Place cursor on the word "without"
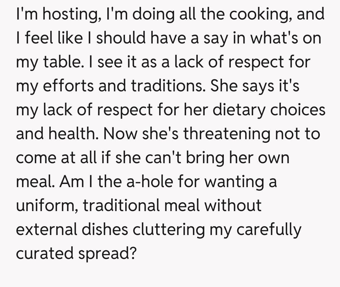 pyautogui.click(x=233, y=205)
